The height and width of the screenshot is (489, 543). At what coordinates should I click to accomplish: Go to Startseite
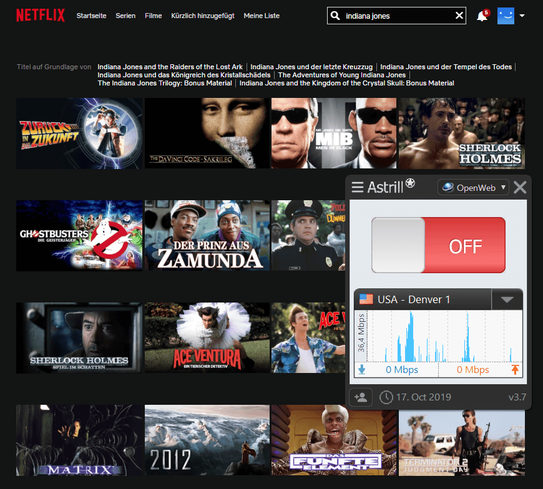tap(91, 16)
